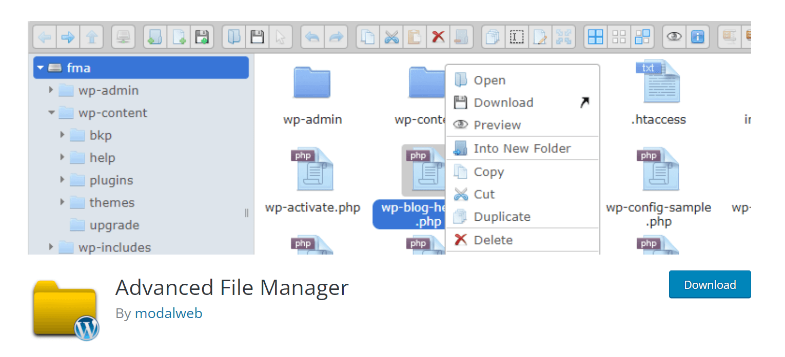Create a new file with the toolbar icon

click(179, 37)
